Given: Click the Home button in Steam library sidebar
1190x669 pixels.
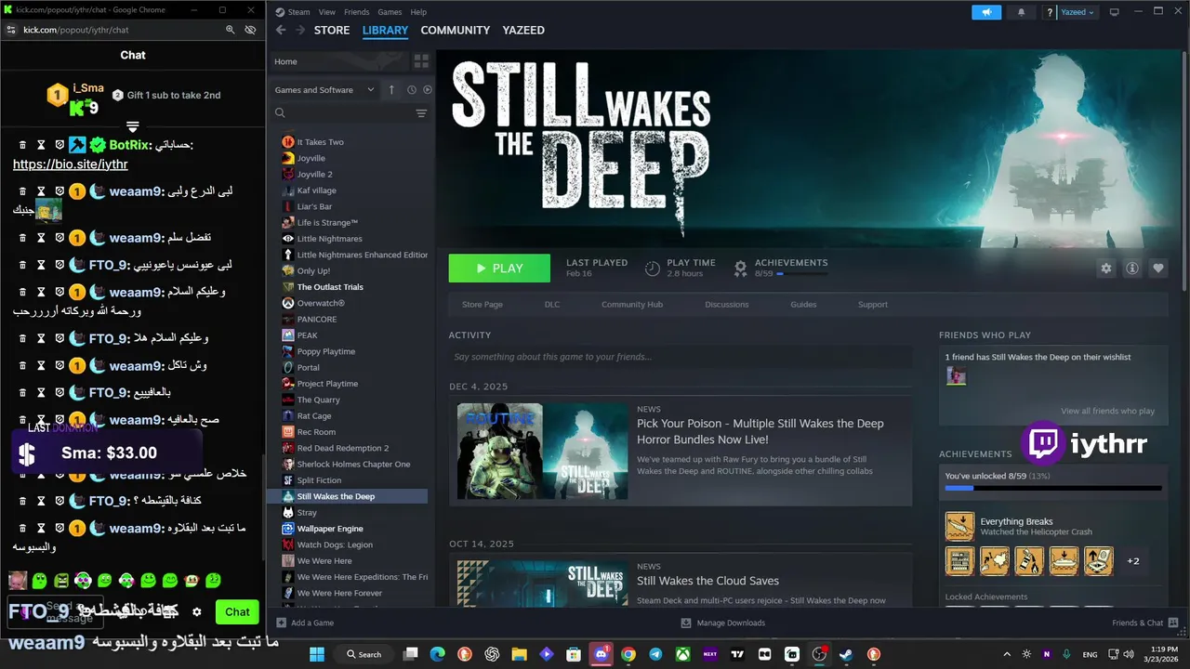Looking at the screenshot, I should (x=338, y=61).
